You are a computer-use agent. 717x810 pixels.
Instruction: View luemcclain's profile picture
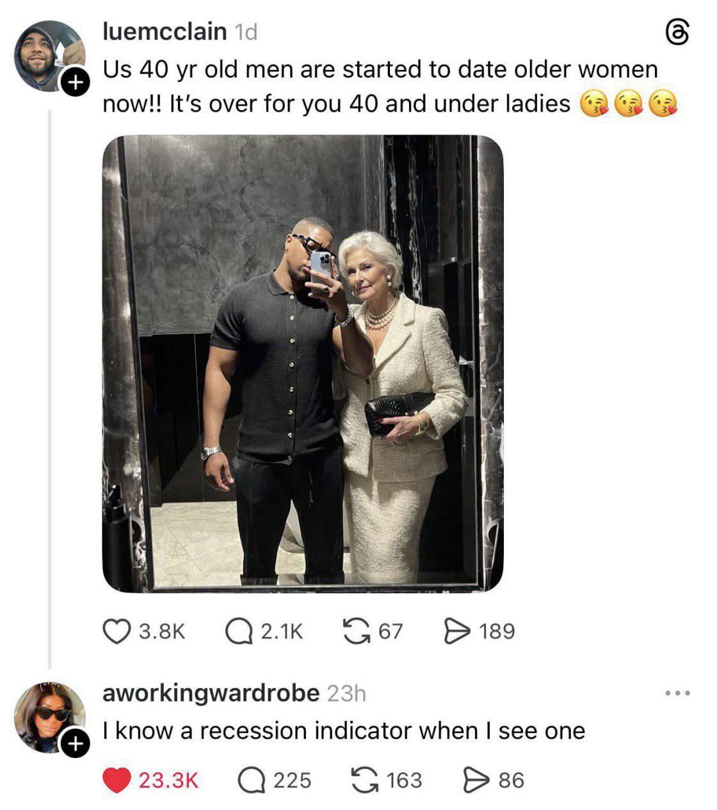pyautogui.click(x=50, y=56)
